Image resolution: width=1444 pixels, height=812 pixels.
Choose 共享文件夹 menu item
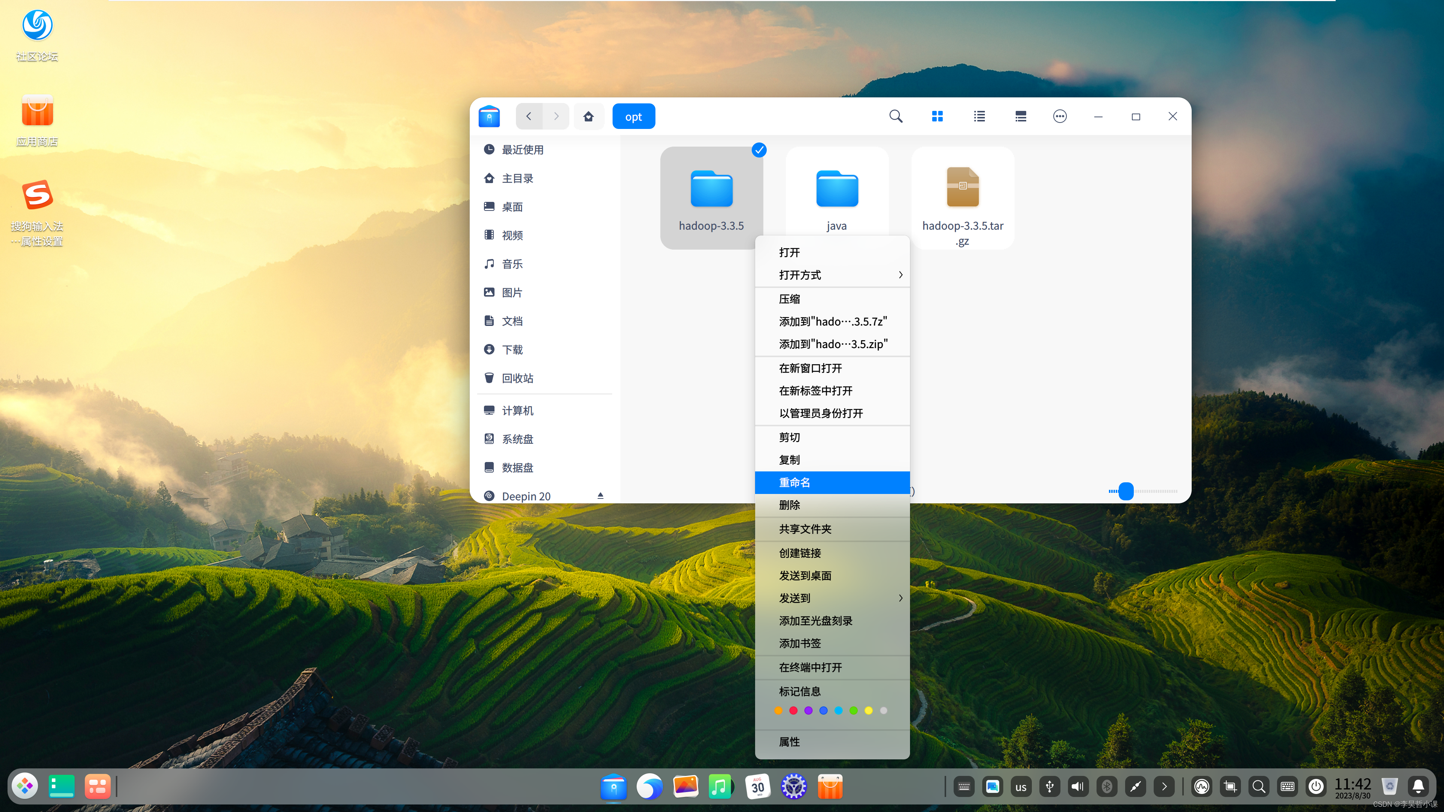(x=832, y=529)
